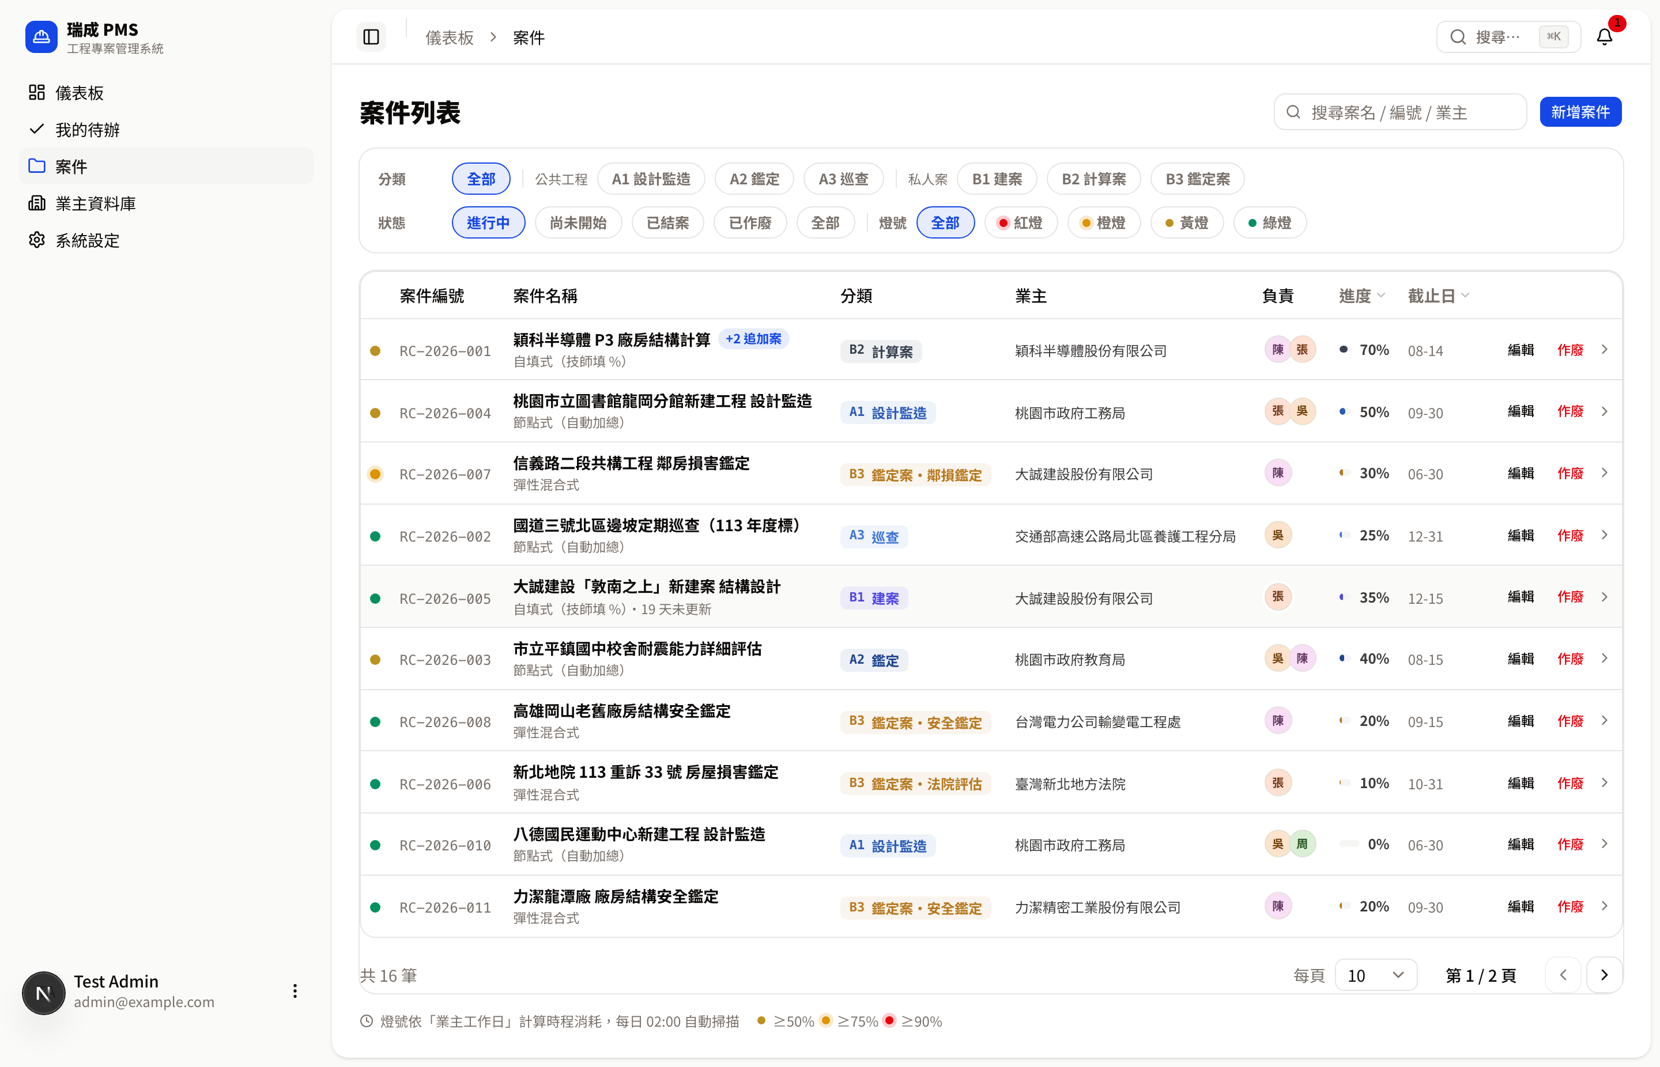
Task: Expand row RC-2026-001 chevron
Action: [x=1605, y=350]
